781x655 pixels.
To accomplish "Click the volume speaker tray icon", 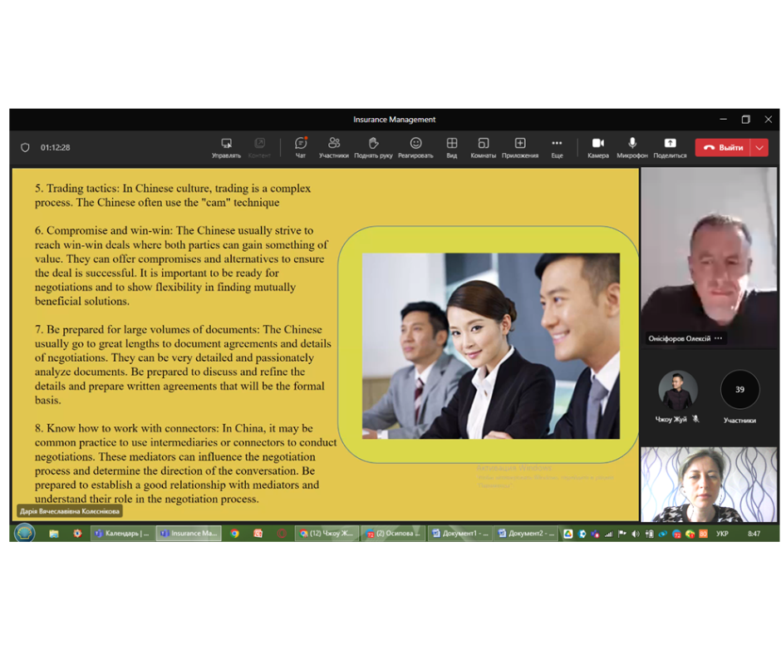I will (x=636, y=534).
